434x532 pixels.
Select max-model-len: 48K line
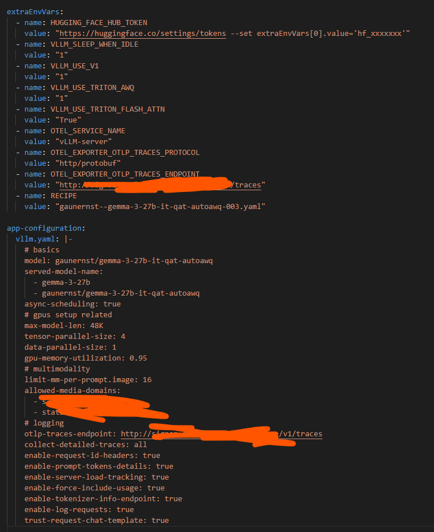(x=64, y=326)
